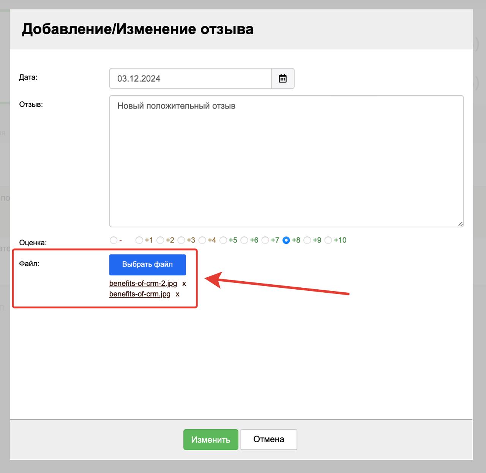
Task: Click the "Дата:" field label
Action: (28, 77)
